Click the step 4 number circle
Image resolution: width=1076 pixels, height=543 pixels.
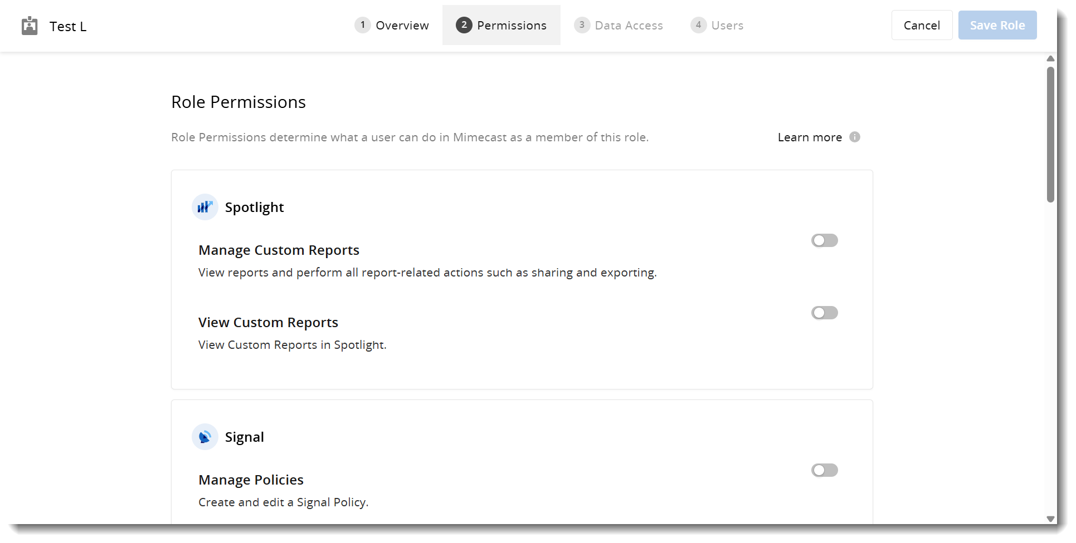click(x=698, y=25)
